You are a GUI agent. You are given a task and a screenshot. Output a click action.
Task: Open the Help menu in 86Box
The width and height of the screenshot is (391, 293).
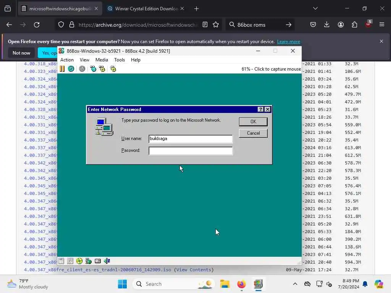click(x=136, y=60)
